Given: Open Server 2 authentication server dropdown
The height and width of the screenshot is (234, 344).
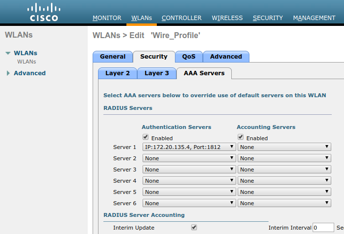Looking at the screenshot, I should [x=189, y=158].
